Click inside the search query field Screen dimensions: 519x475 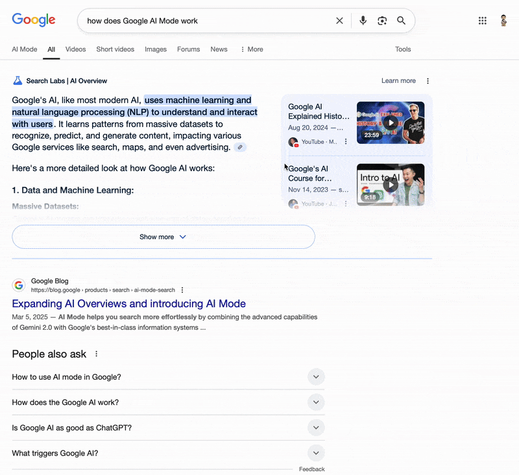[x=208, y=21]
